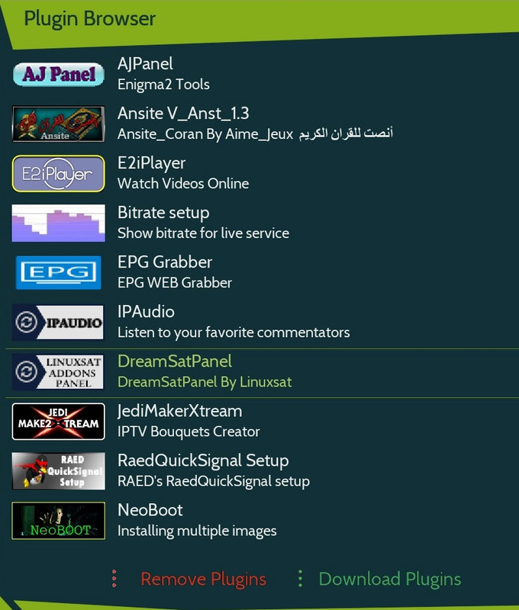
Task: Select the RaedQuickSignal Setup title
Action: 203,461
